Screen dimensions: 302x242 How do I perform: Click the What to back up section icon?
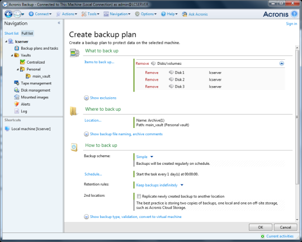(x=74, y=53)
